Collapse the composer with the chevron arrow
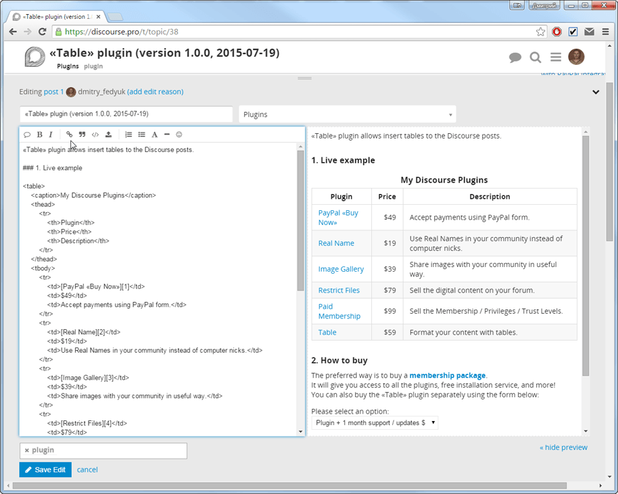 coord(596,92)
